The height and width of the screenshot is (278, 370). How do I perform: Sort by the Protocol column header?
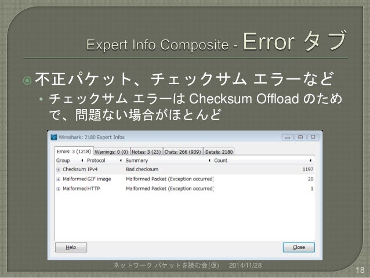(x=104, y=160)
